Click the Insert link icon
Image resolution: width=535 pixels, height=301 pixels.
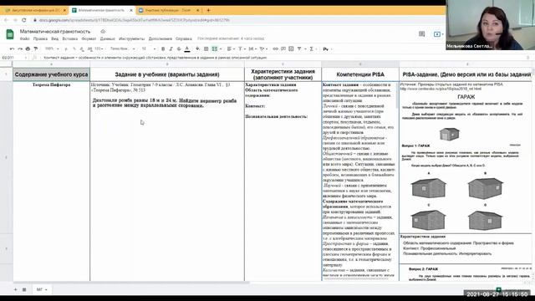(275, 49)
